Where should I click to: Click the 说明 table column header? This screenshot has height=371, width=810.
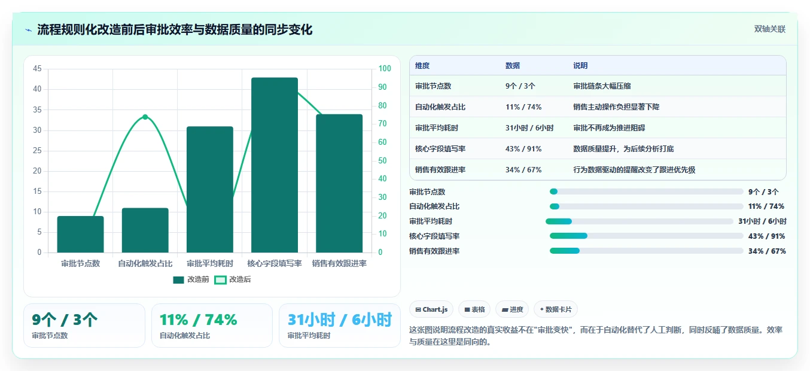(x=580, y=66)
